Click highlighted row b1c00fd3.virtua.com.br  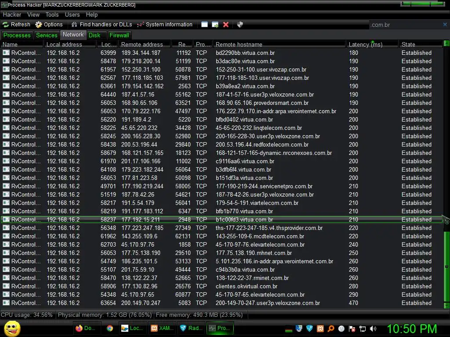[x=221, y=219]
